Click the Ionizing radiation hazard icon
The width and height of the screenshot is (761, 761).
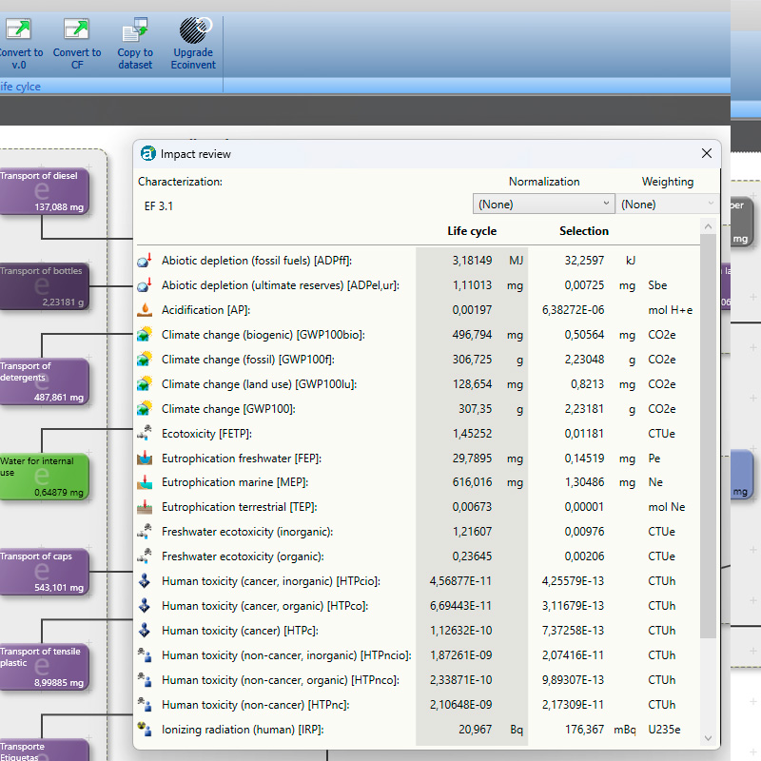[x=145, y=730]
